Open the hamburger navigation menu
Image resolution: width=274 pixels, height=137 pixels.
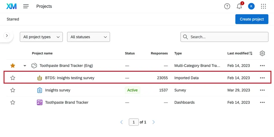[26, 6]
